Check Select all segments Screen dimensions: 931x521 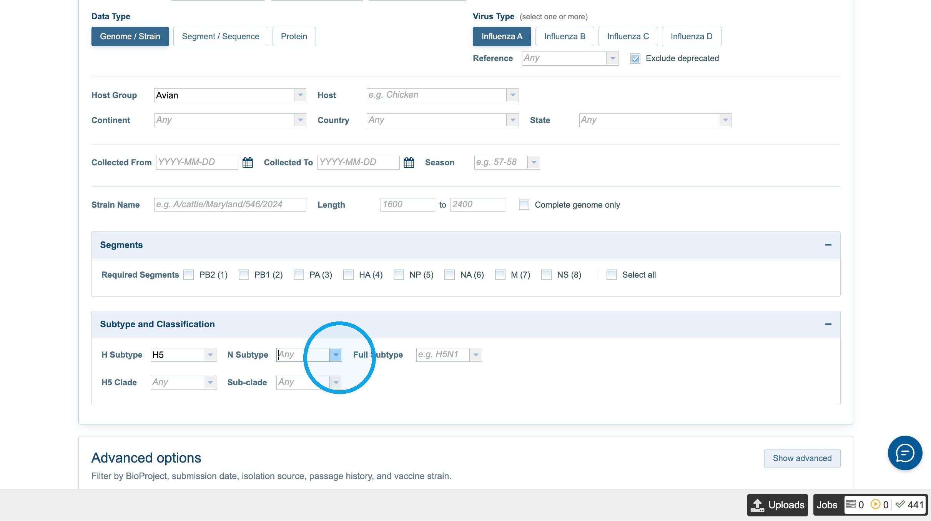point(611,275)
